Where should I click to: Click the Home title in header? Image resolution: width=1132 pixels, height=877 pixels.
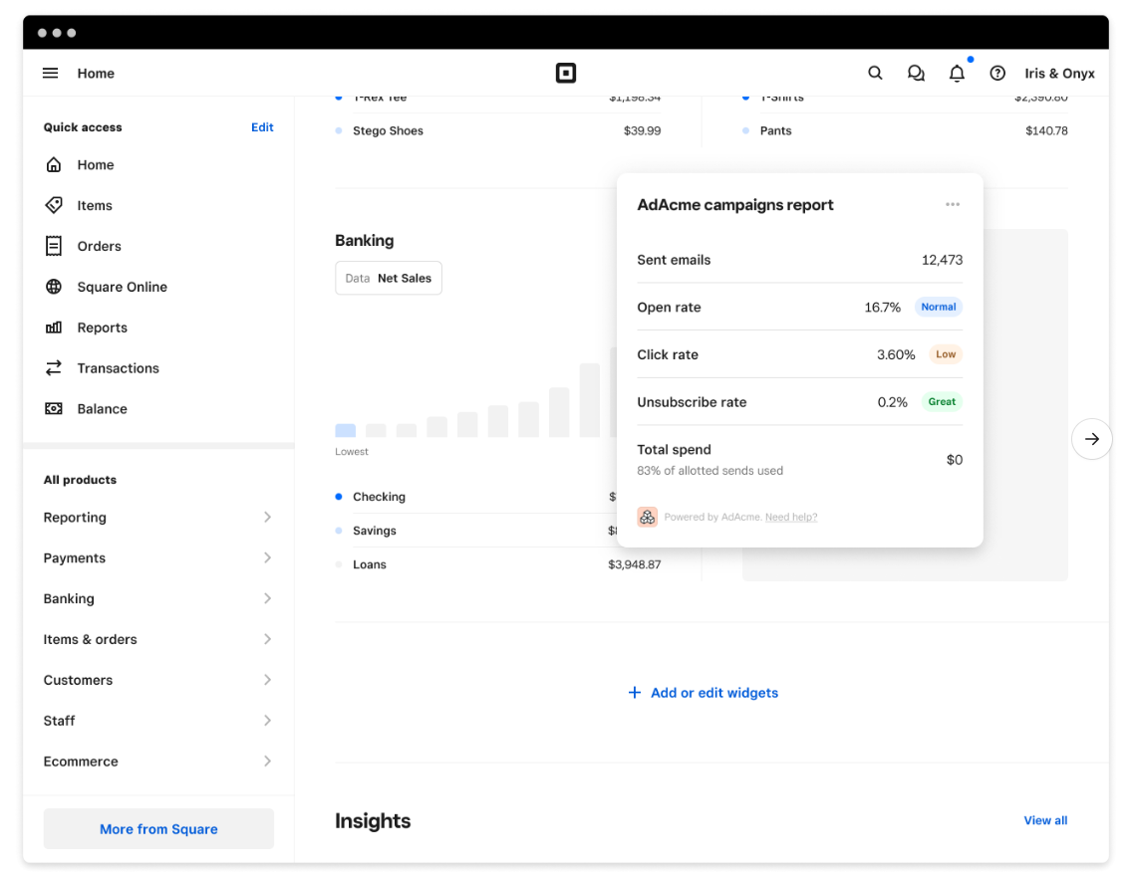(96, 73)
